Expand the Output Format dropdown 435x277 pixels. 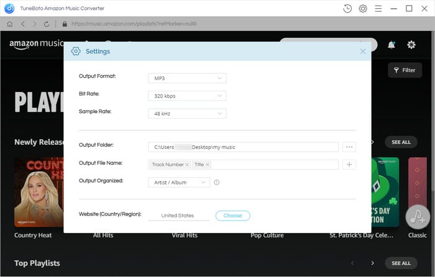[x=187, y=78]
